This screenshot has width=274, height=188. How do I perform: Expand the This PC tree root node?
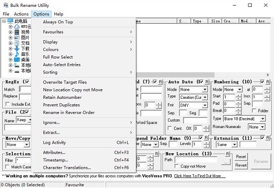point(4,21)
